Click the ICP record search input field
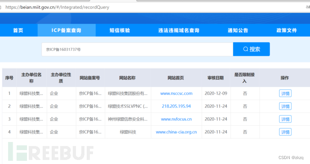The image size is (310, 164). 137,49
